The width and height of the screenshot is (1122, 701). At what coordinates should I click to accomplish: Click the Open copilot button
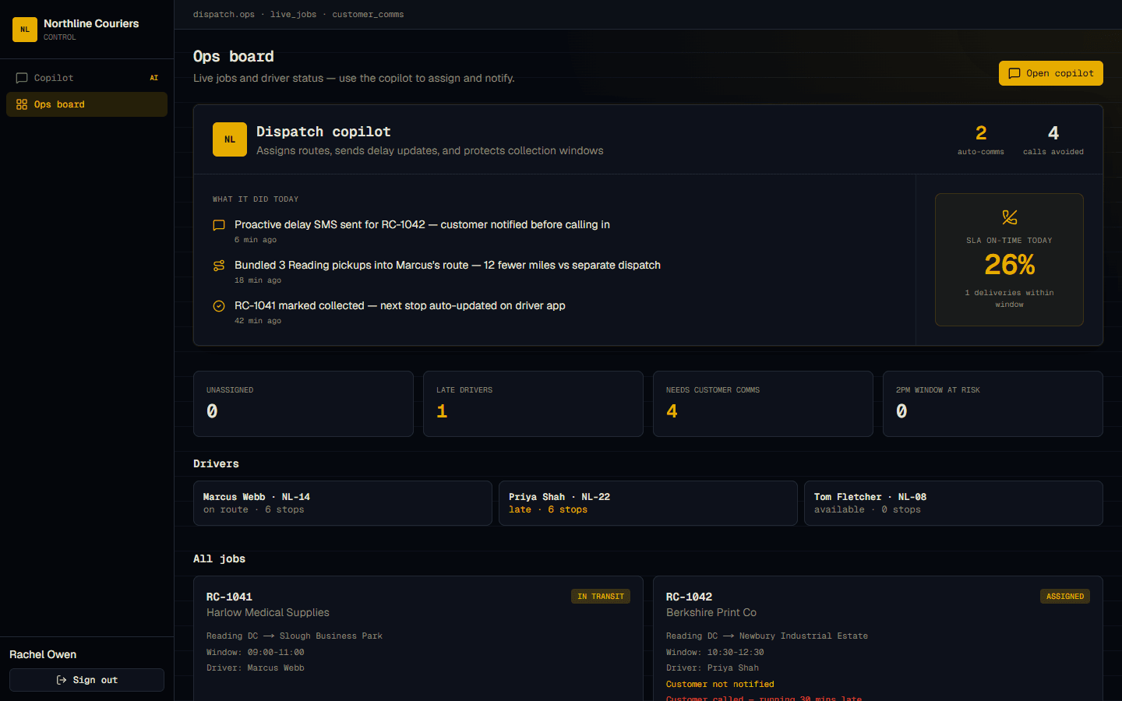click(x=1050, y=73)
